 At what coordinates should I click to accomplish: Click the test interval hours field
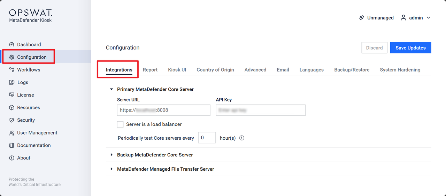[207, 138]
